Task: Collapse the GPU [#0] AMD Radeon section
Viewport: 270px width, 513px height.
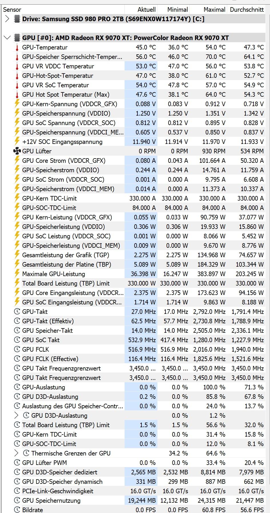Action: click(7, 38)
